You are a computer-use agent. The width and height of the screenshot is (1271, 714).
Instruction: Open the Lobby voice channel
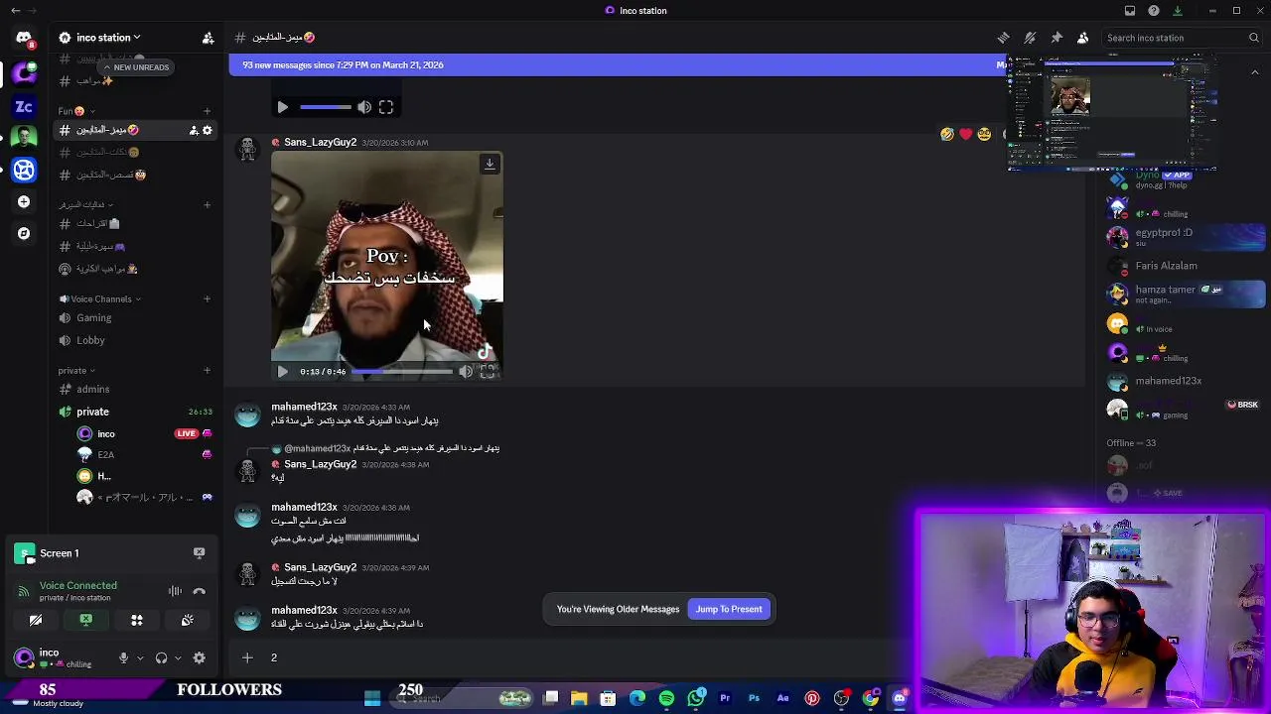[x=136, y=340]
